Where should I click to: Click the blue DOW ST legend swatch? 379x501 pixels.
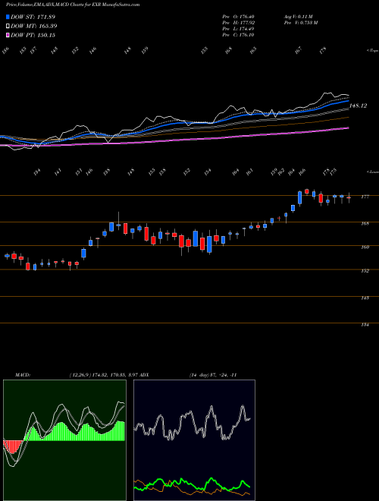point(8,17)
